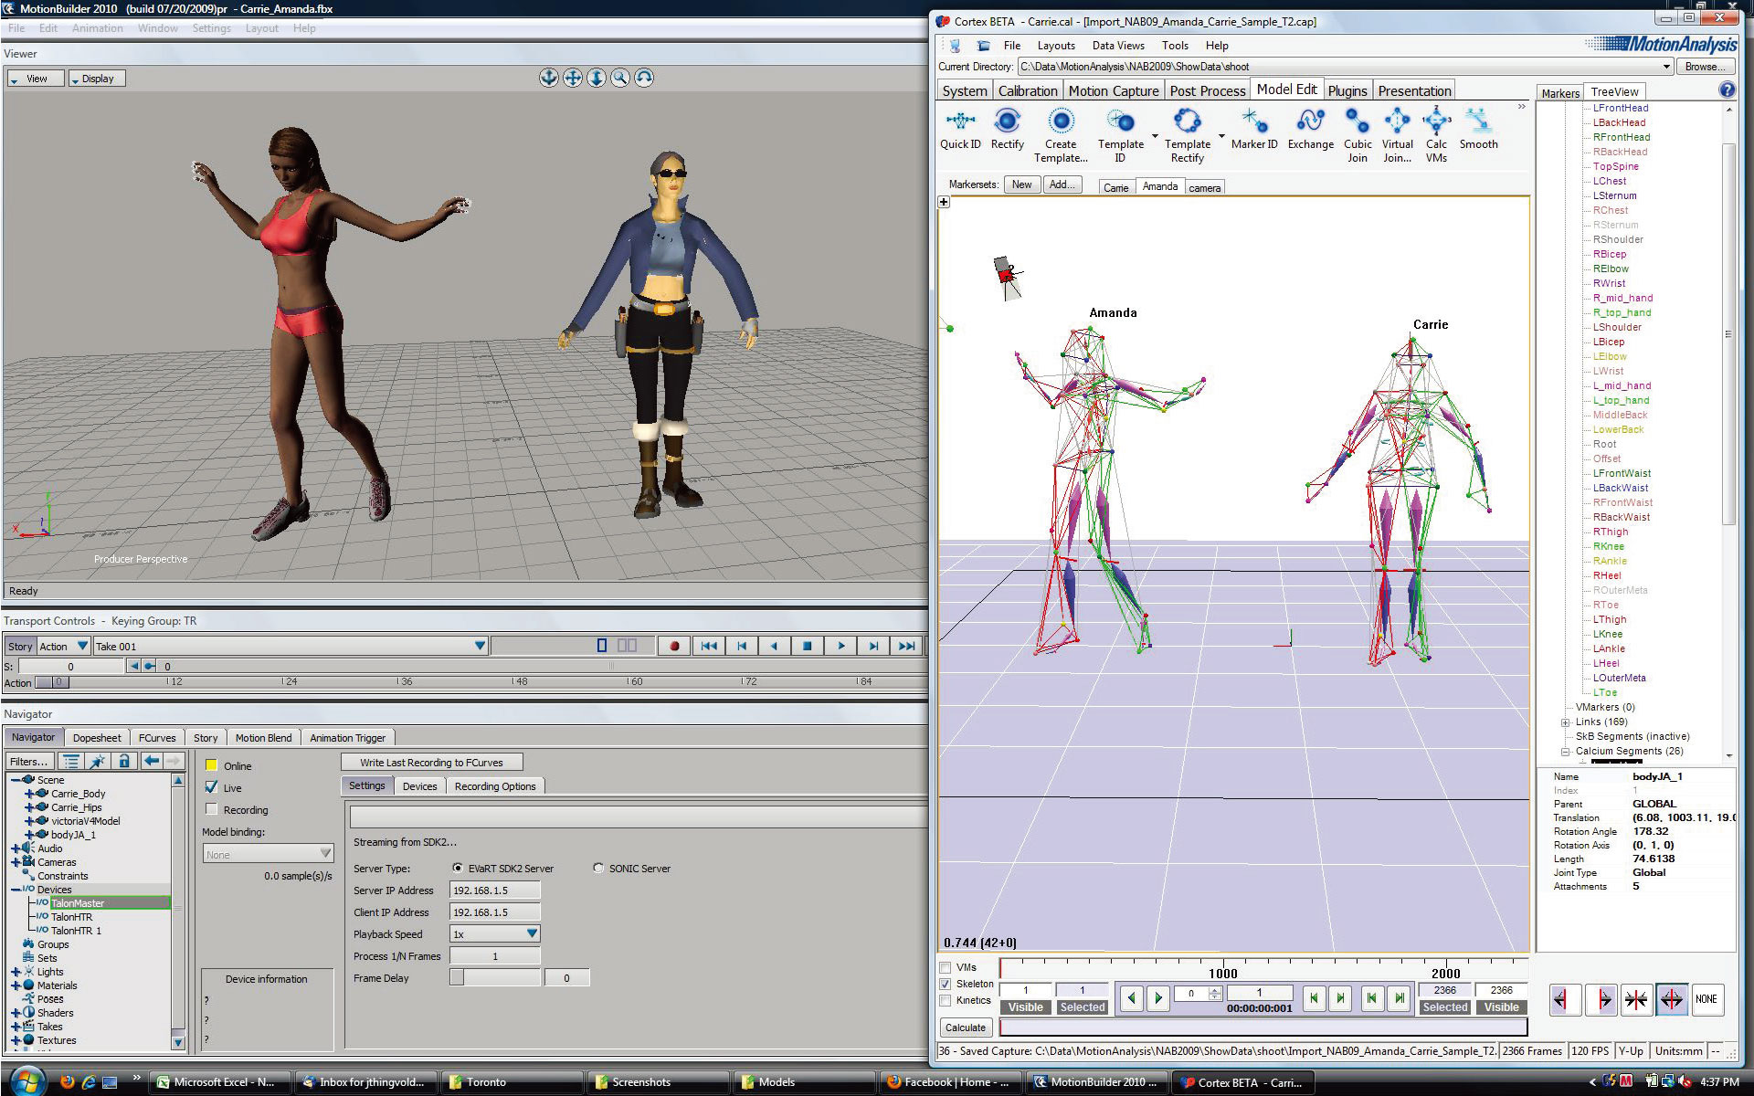
Task: Open the Viewer Display dropdown
Action: click(x=98, y=79)
